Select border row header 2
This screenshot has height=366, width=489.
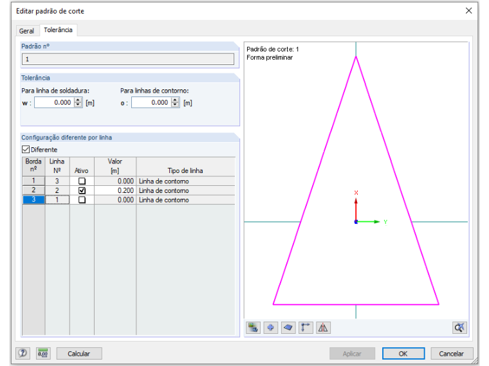[x=33, y=190]
